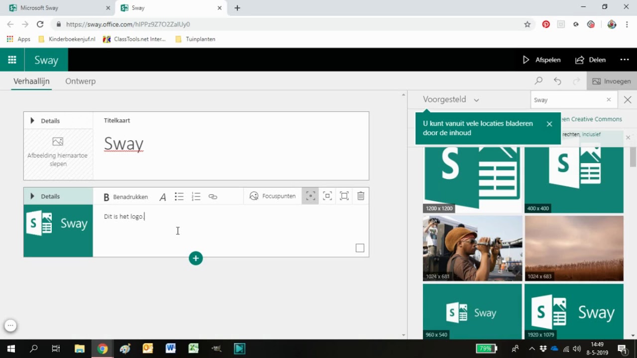Apply italic accent formatting

coord(163,197)
